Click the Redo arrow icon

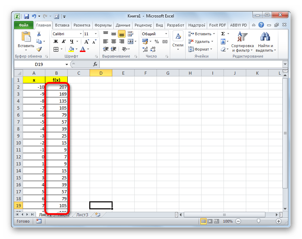click(45, 16)
